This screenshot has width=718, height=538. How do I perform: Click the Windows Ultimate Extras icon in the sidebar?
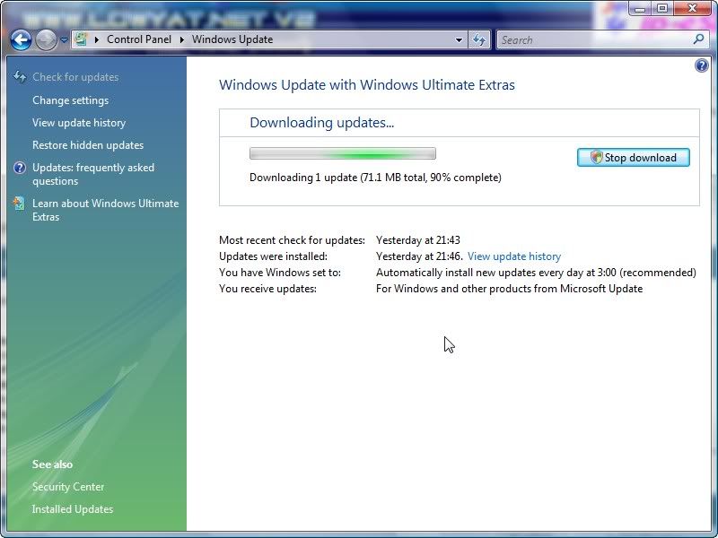point(20,204)
